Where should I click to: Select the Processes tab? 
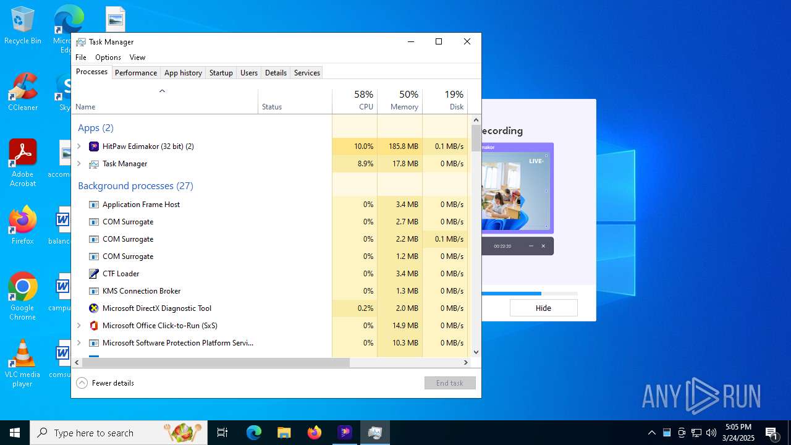pos(91,72)
